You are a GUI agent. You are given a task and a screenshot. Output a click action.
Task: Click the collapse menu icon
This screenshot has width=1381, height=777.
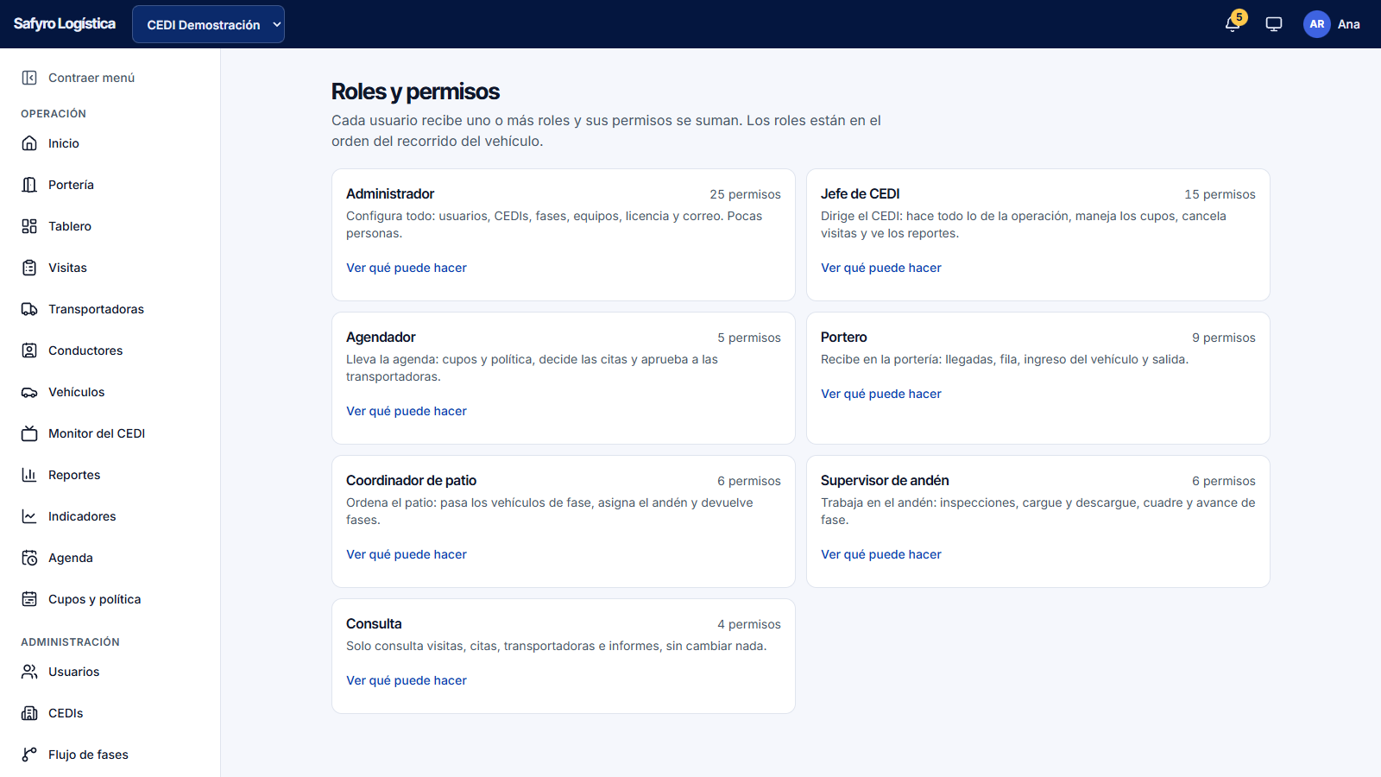(29, 78)
